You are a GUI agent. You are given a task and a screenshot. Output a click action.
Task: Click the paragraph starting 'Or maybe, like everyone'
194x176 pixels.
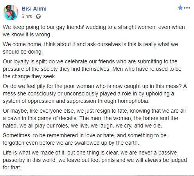tap(94, 118)
